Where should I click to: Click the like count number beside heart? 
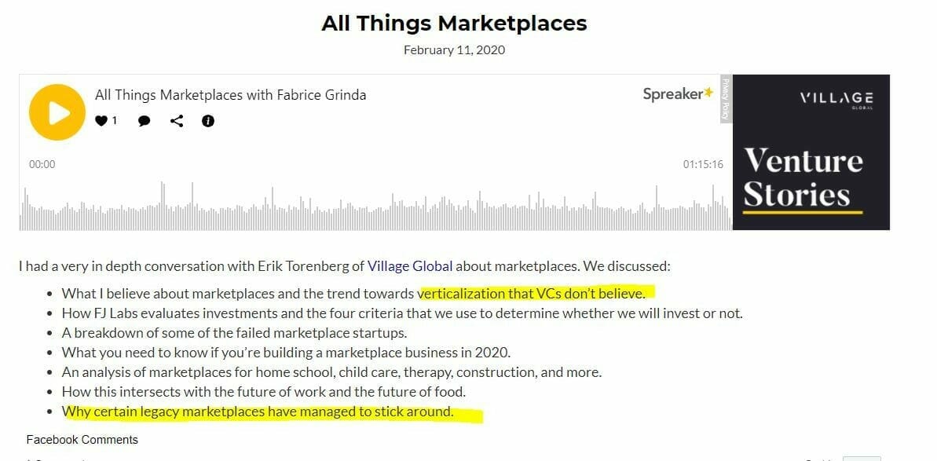tap(114, 121)
